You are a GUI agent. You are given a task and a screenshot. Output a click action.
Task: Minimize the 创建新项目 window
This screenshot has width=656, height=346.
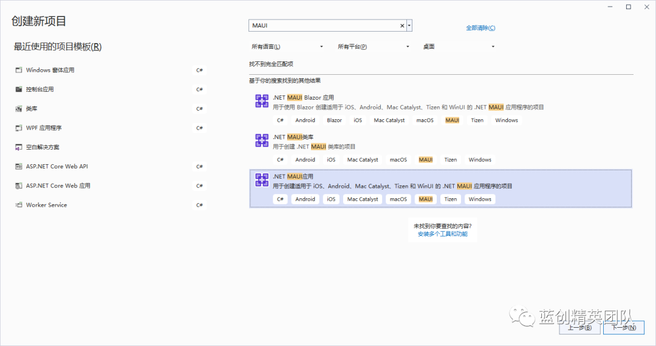(610, 7)
